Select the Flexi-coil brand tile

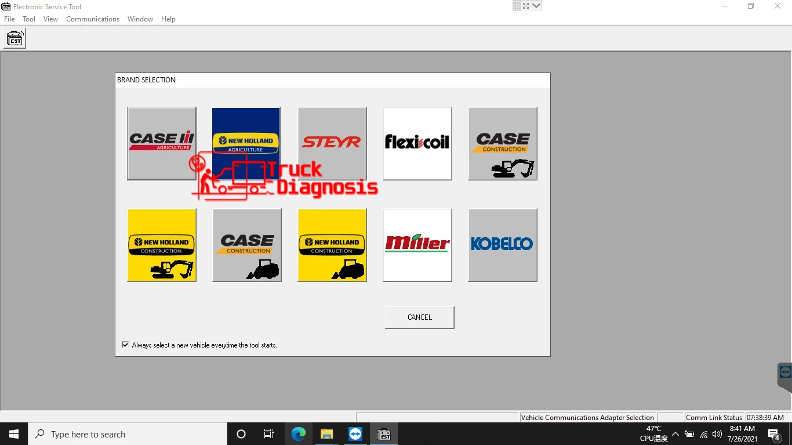tap(417, 143)
